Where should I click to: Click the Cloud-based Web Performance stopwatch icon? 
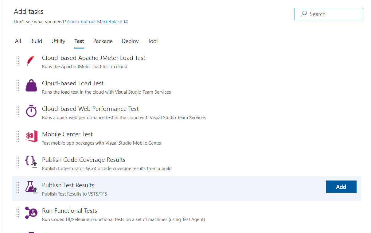click(x=31, y=111)
